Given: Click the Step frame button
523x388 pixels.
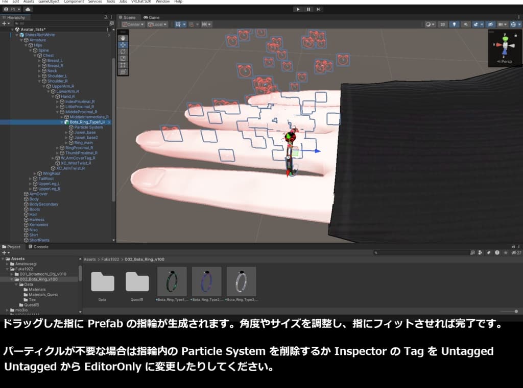Looking at the screenshot, I should pyautogui.click(x=319, y=9).
